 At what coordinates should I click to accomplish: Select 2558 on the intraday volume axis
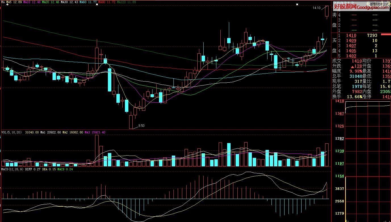pos(340,201)
